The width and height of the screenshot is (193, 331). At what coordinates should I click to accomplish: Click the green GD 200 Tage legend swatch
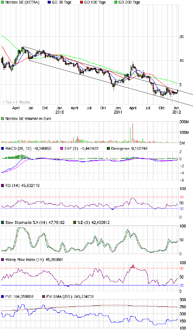[116, 2]
